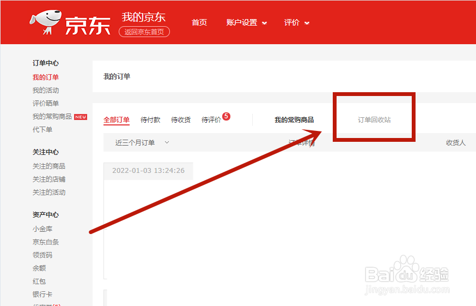476x306 pixels.
Task: Open 京东白条 in the sidebar
Action: tap(46, 242)
